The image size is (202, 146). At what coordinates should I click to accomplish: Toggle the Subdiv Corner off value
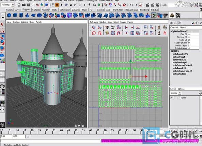point(189,48)
